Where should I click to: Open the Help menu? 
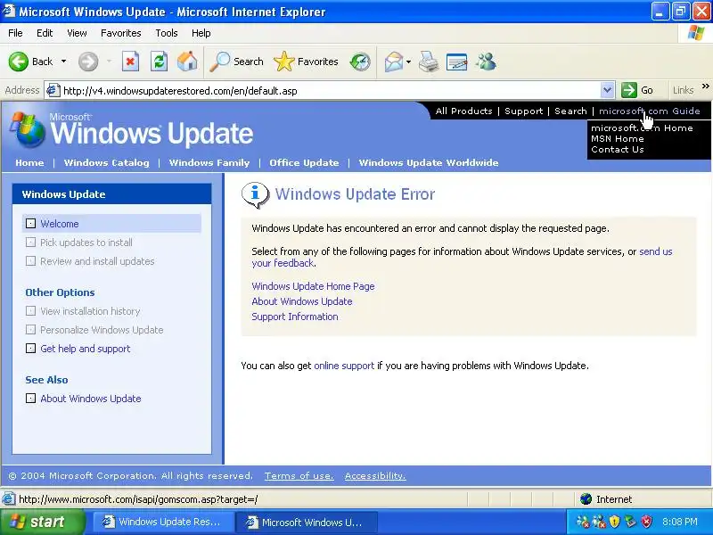point(201,33)
